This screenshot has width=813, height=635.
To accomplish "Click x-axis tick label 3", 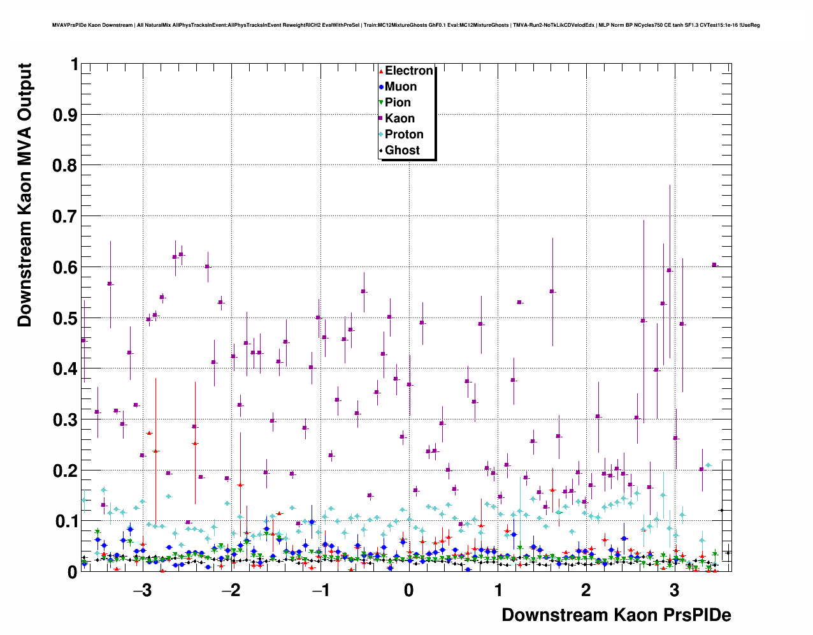I will [x=675, y=590].
